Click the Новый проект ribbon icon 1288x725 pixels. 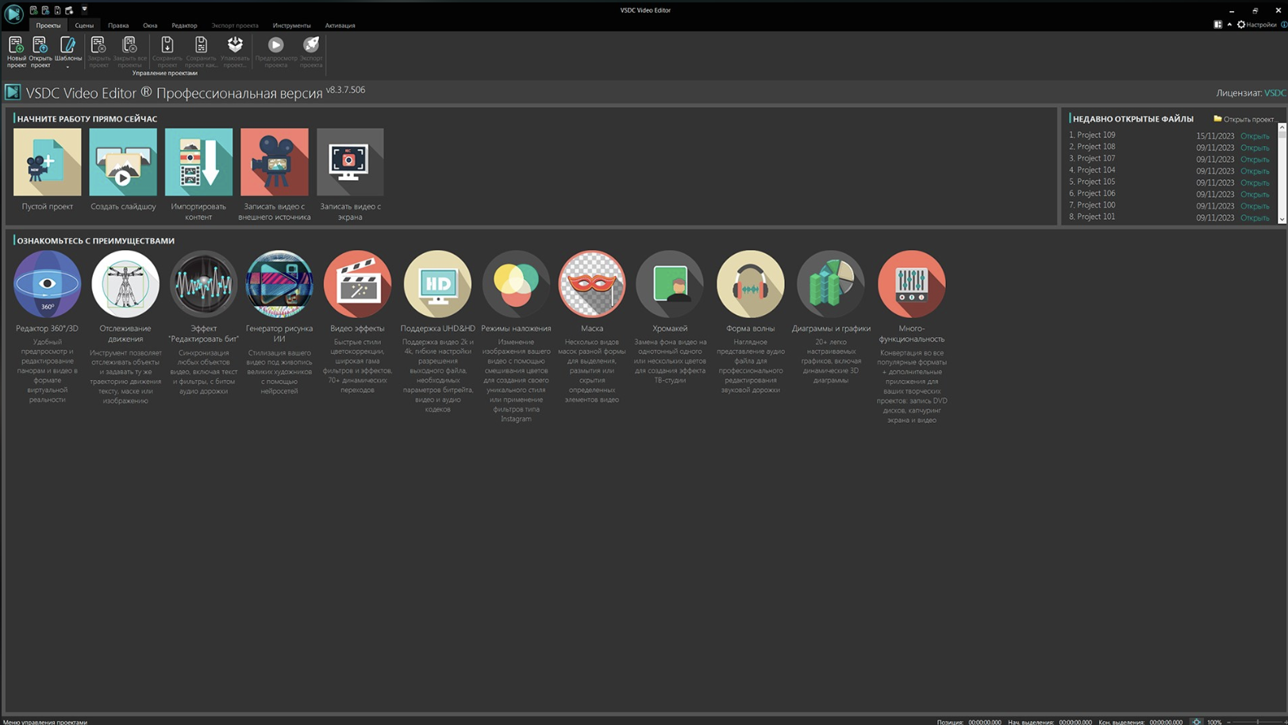point(16,52)
